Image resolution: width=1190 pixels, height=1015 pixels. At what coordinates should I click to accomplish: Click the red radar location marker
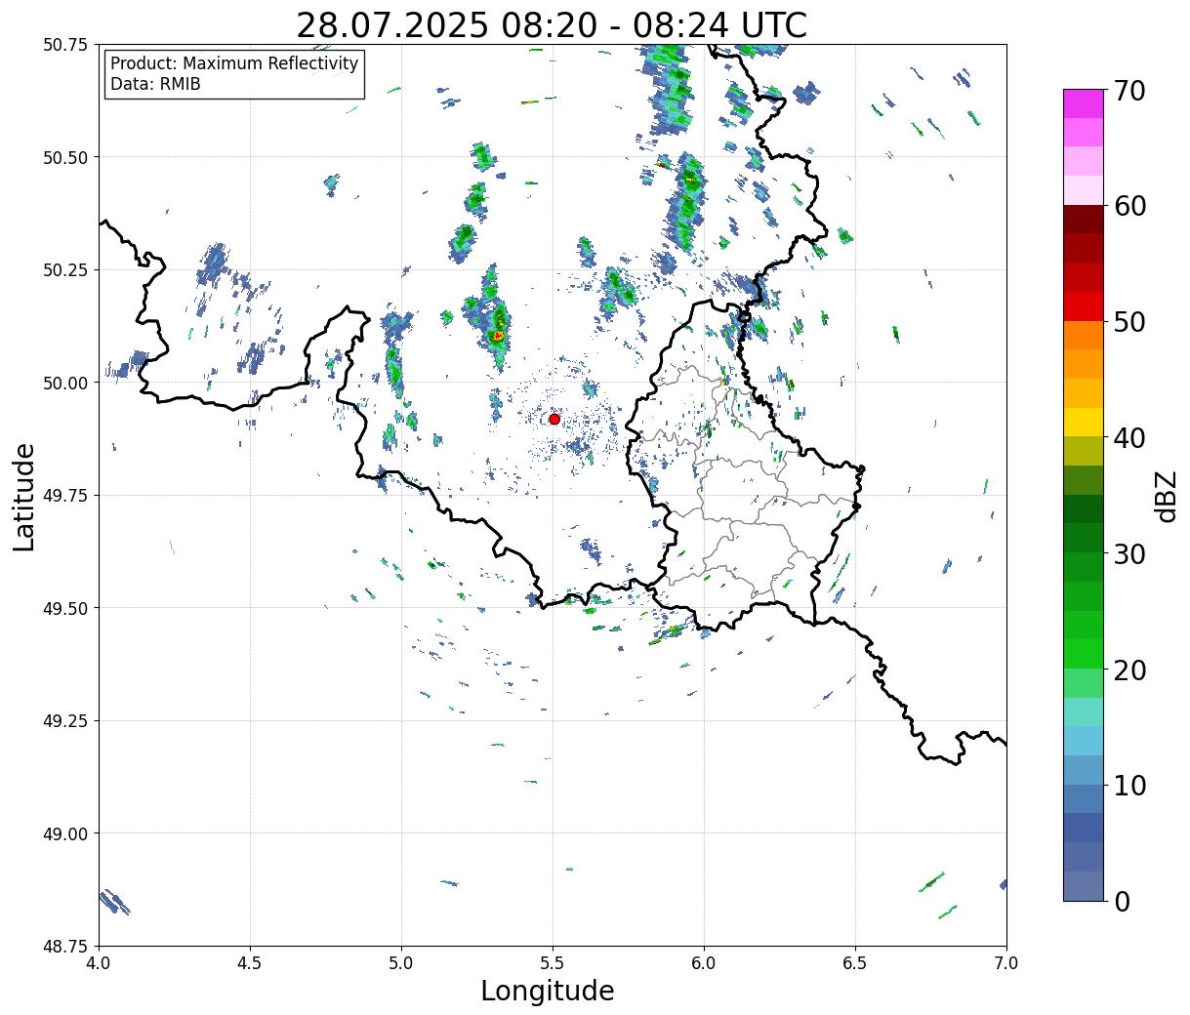point(554,419)
